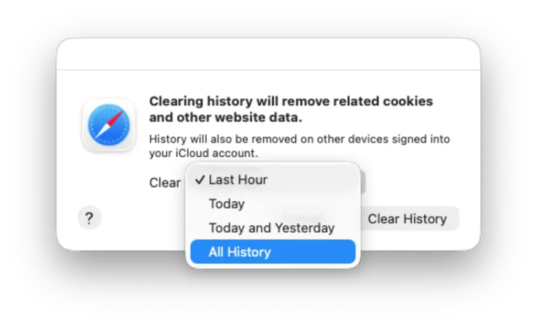Pick Today and Yesterday from the list
This screenshot has width=537, height=325.
272,228
